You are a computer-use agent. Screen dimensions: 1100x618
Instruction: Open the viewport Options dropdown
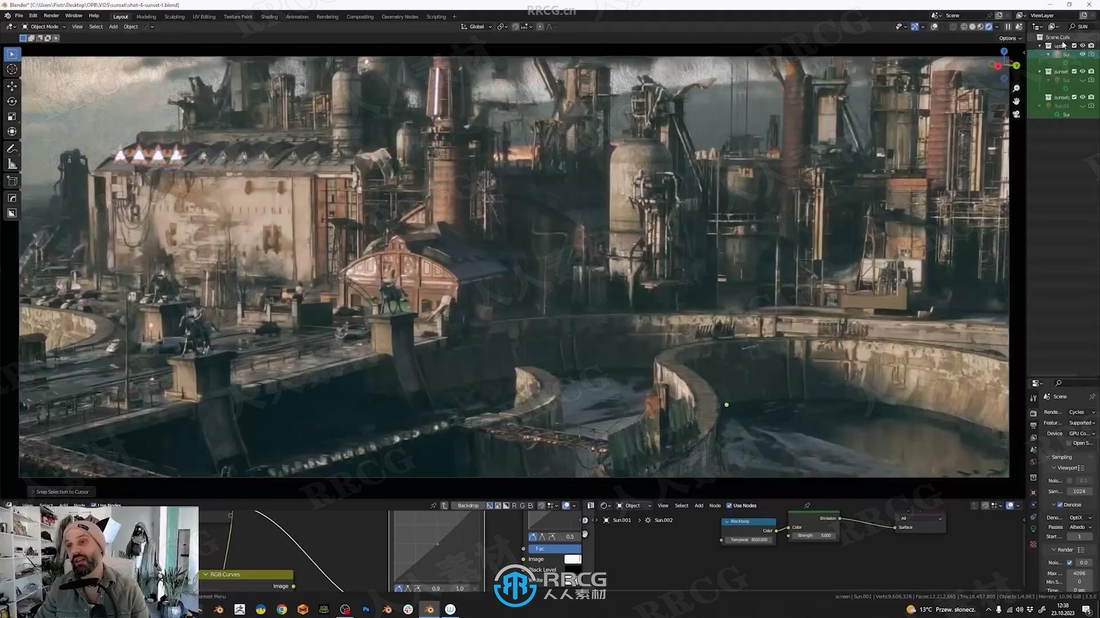click(1010, 38)
